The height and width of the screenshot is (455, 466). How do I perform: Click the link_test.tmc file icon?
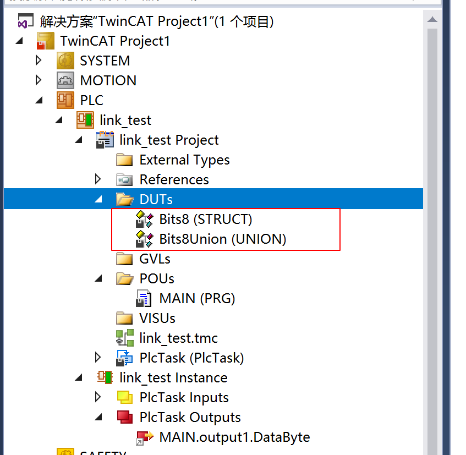[124, 338]
